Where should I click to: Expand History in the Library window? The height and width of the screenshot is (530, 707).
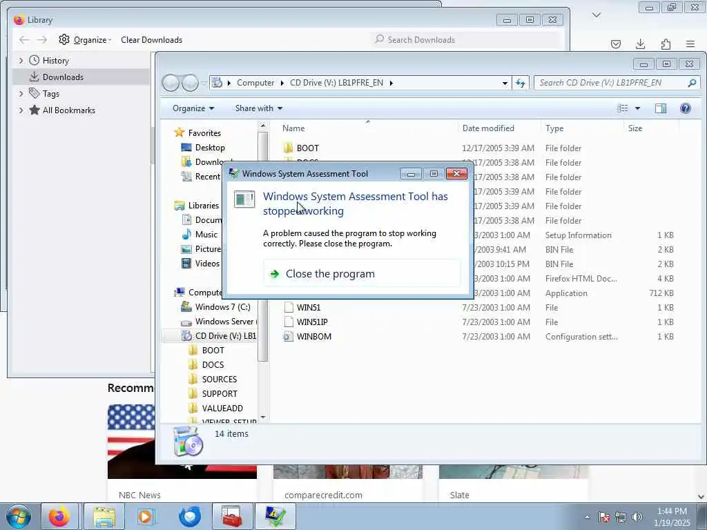point(21,61)
